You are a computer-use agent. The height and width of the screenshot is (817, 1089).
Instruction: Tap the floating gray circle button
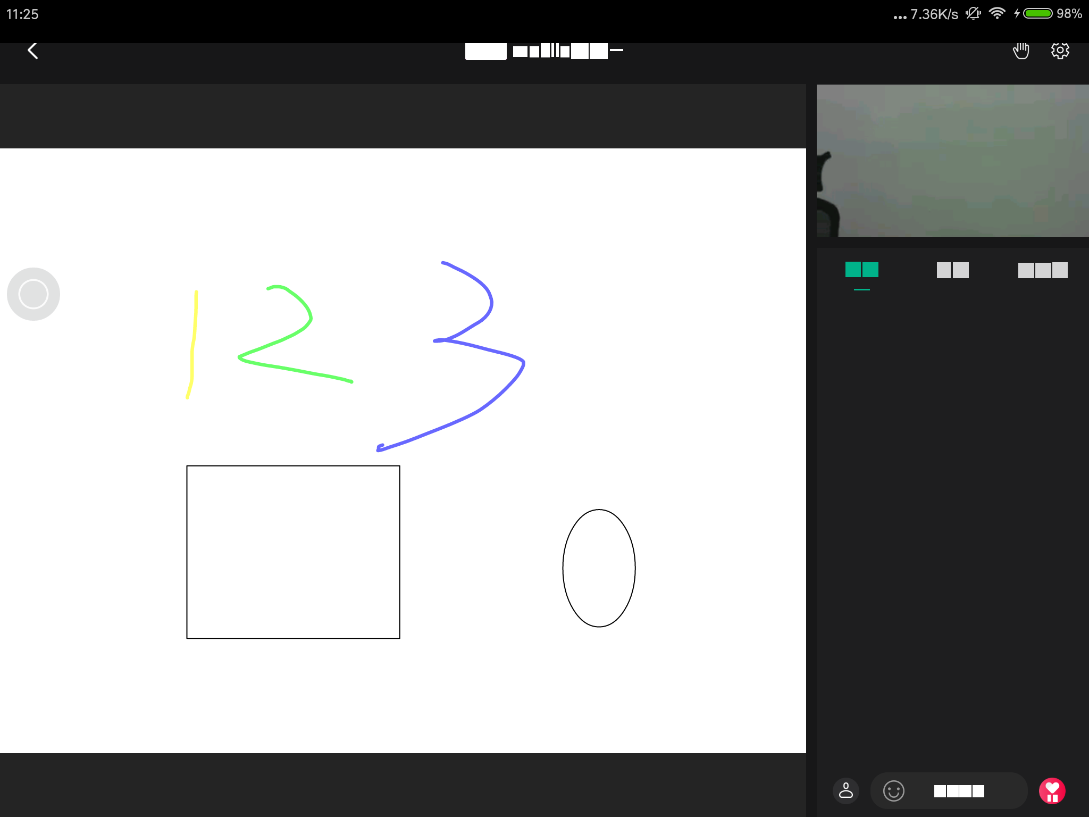click(33, 294)
